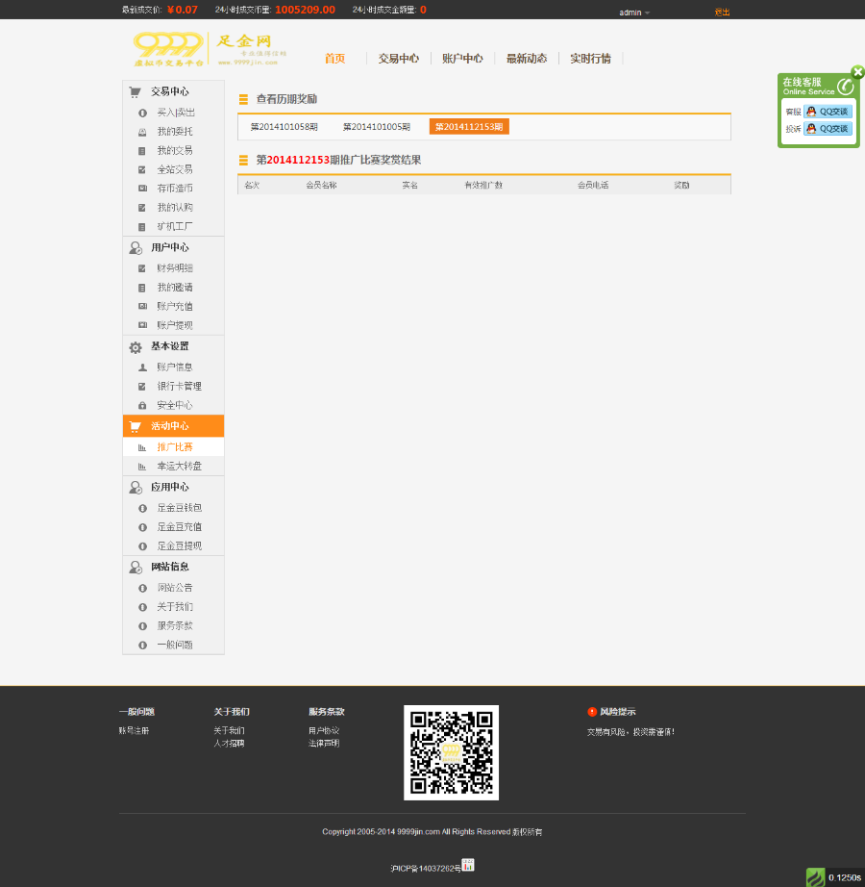Click the 矿机工厂 sidebar icon
The image size is (865, 887).
[x=142, y=227]
